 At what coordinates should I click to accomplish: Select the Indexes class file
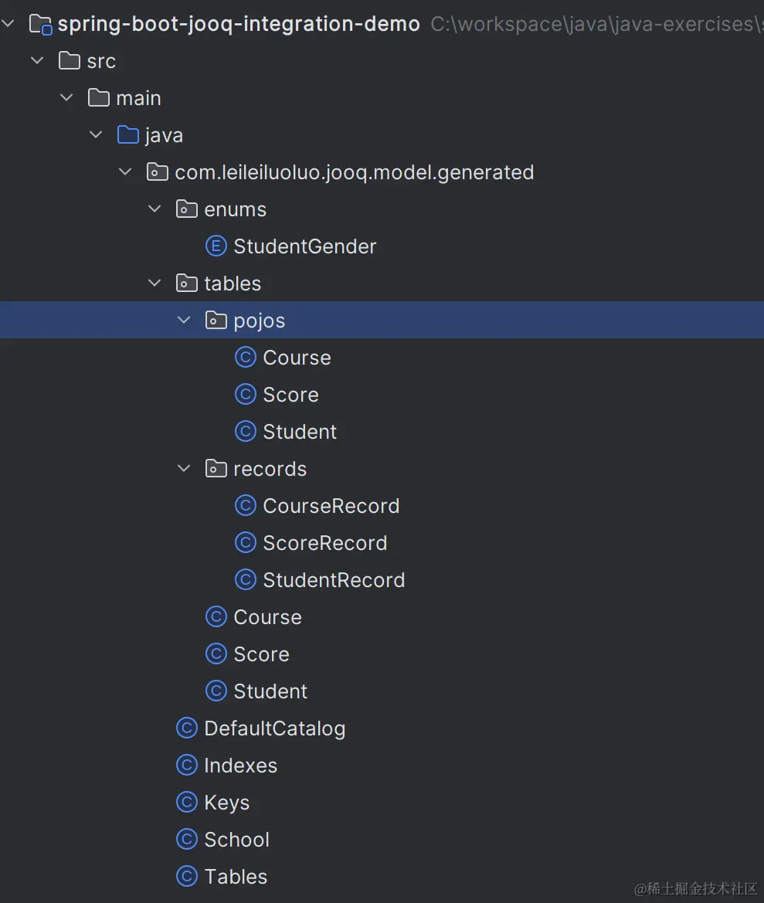click(241, 766)
